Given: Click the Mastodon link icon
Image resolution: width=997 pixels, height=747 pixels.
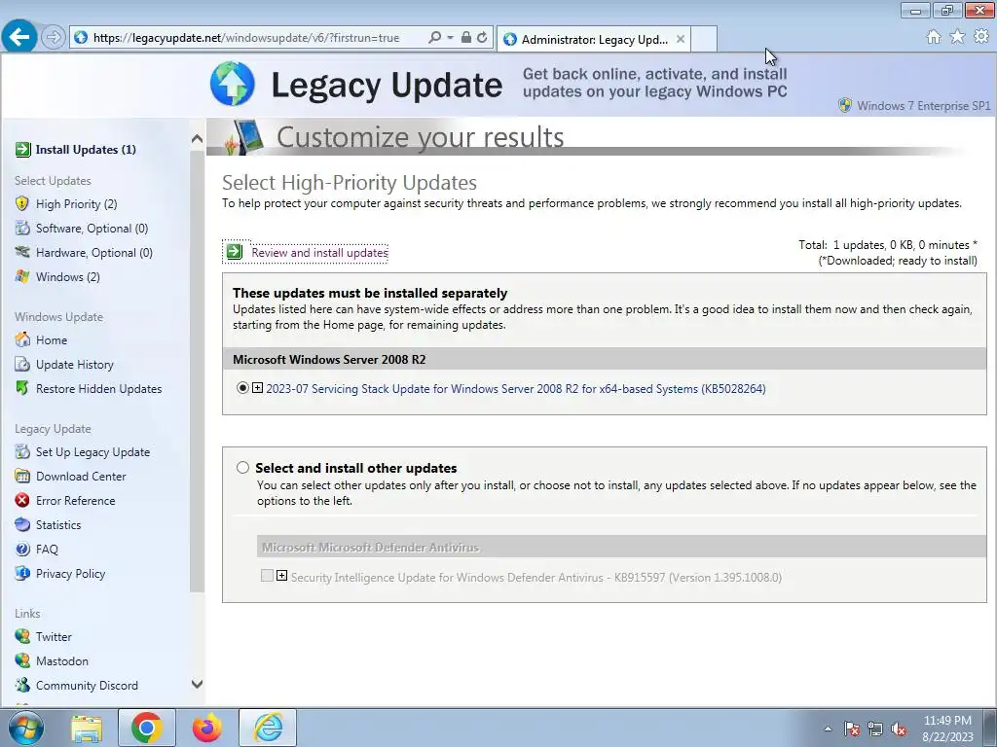Looking at the screenshot, I should pos(22,660).
